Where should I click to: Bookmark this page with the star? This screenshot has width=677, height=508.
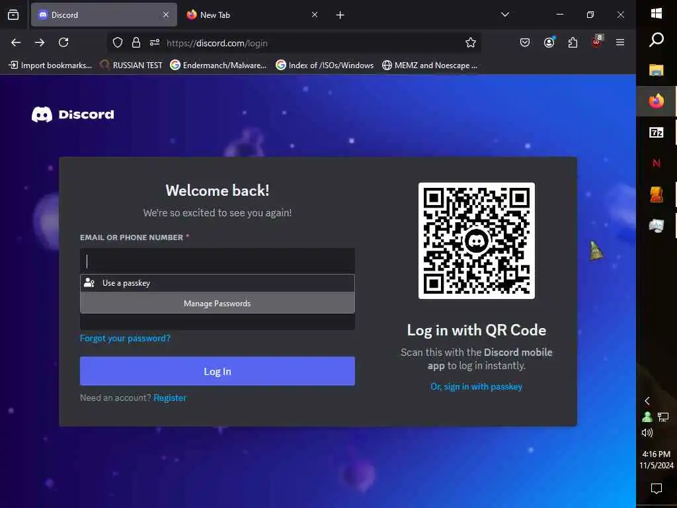click(471, 42)
